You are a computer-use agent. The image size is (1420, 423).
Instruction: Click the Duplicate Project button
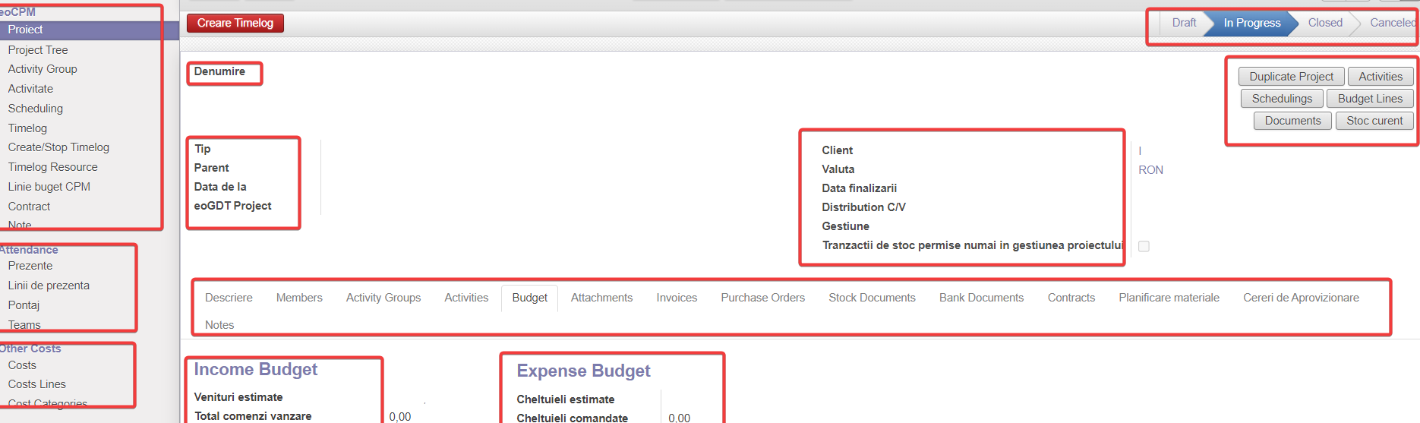pyautogui.click(x=1291, y=77)
